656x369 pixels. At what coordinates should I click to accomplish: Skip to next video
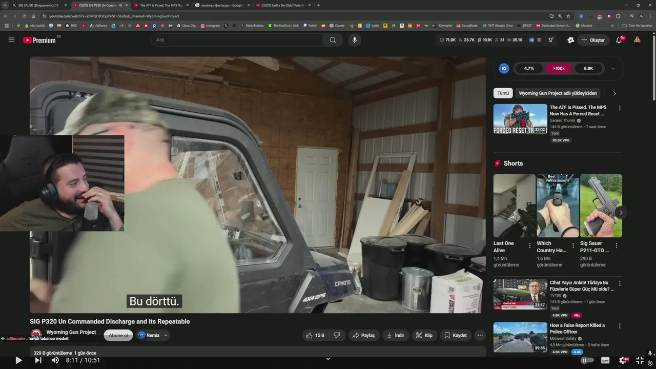(x=38, y=360)
